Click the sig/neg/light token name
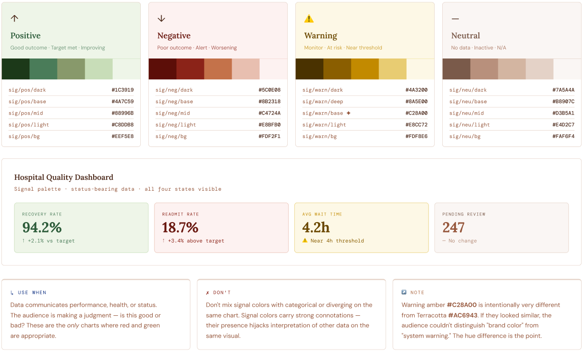Image resolution: width=583 pixels, height=351 pixels. (175, 125)
